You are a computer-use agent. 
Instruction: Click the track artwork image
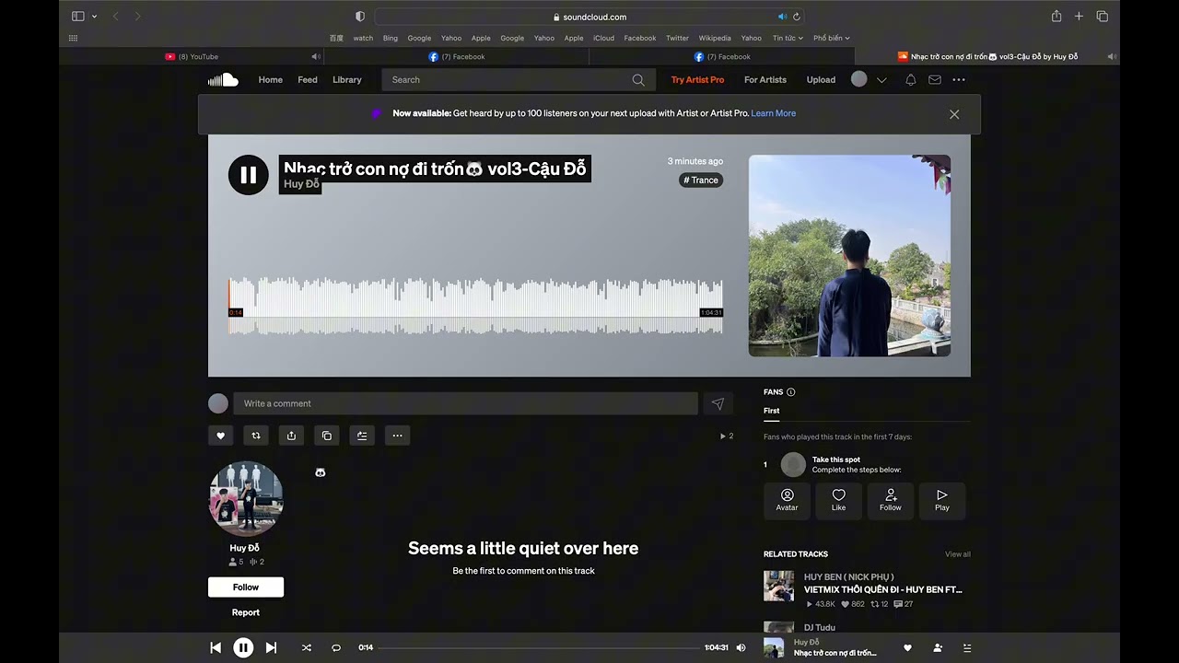point(849,255)
